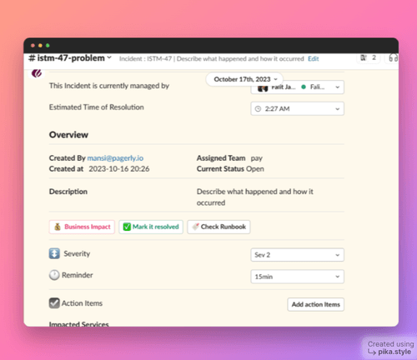
Task: Open the incident manager dropdown
Action: tap(297, 87)
